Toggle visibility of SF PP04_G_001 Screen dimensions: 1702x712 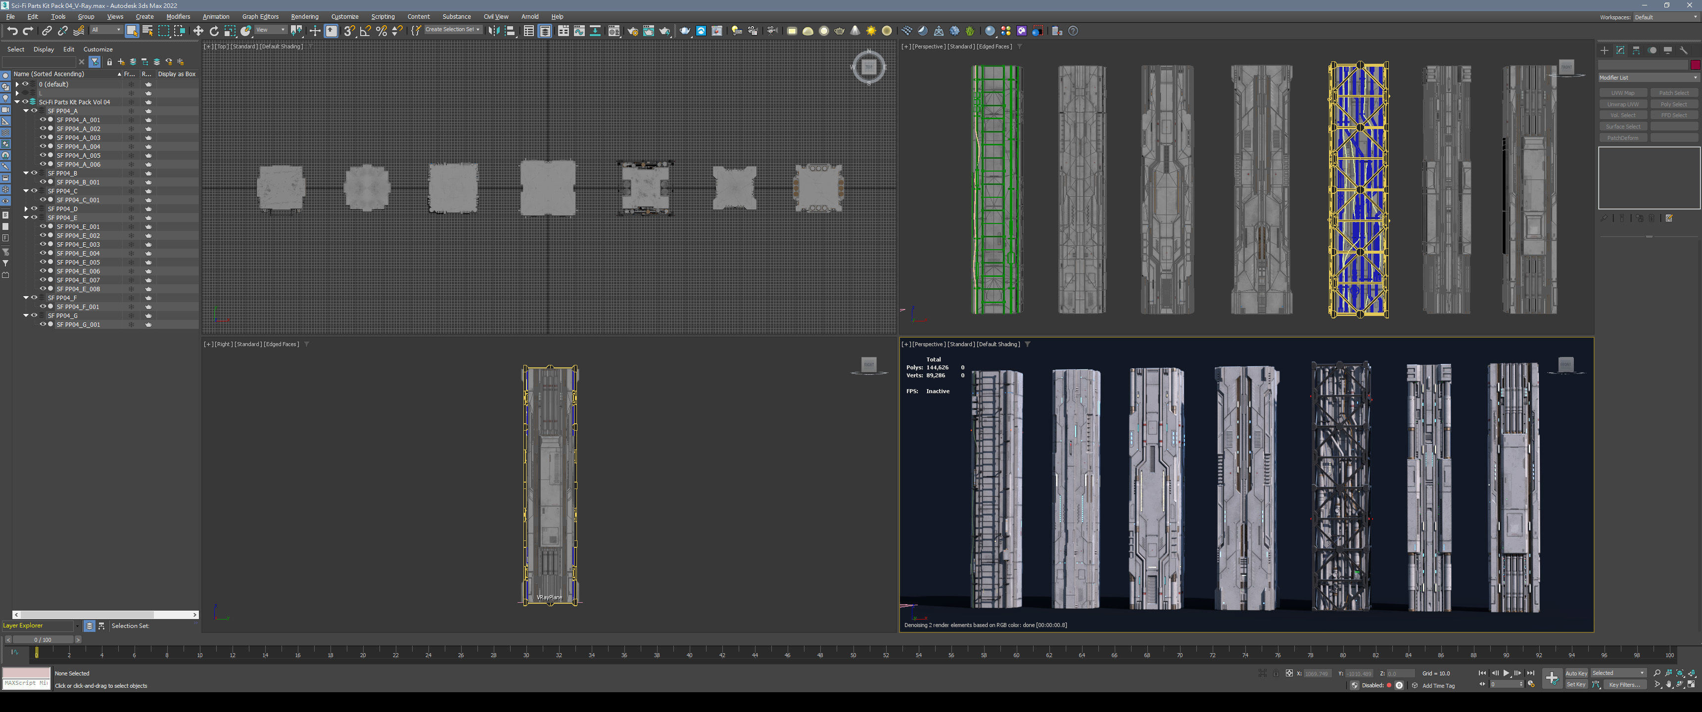tap(43, 324)
